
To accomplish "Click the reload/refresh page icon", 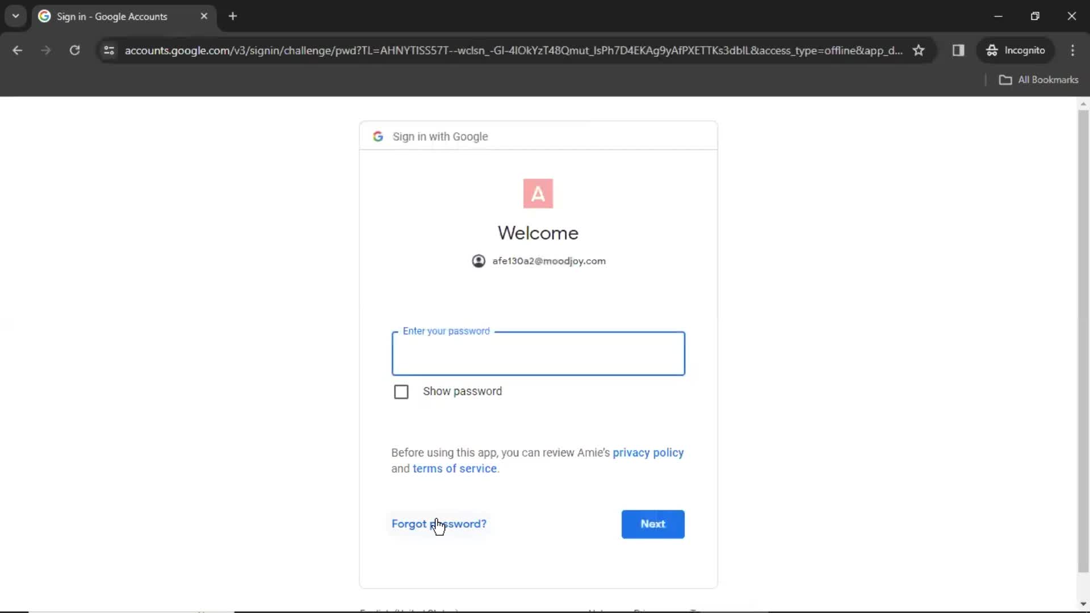I will (x=74, y=50).
